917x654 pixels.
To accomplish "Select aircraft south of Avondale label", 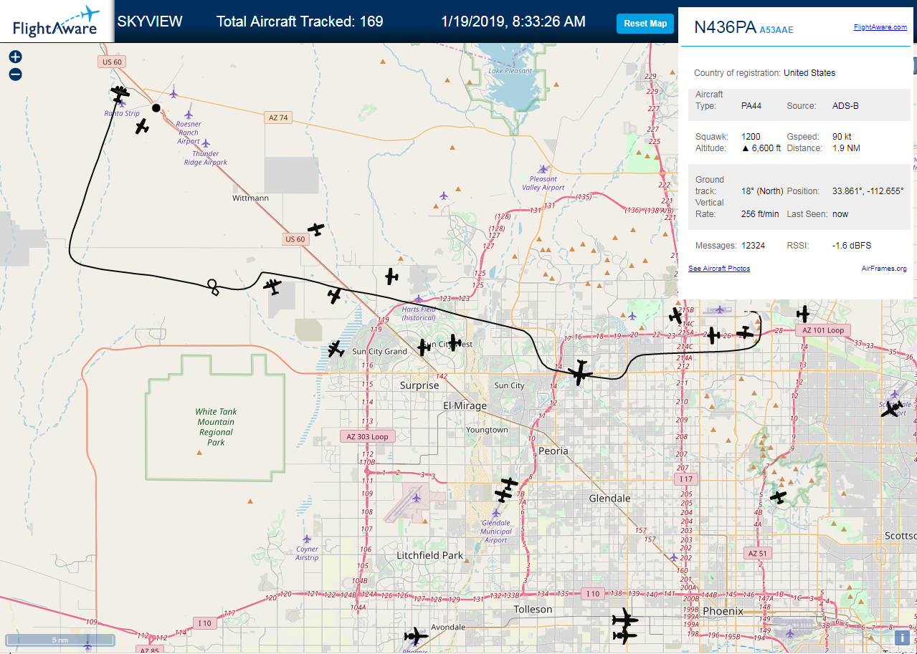I will 416,636.
